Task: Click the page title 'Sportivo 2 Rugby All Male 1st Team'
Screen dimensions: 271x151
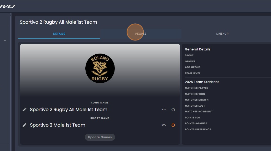Action: pyautogui.click(x=58, y=22)
